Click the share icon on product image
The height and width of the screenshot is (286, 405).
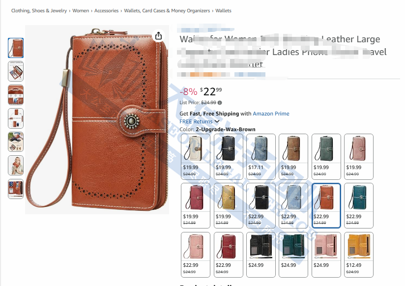click(159, 36)
